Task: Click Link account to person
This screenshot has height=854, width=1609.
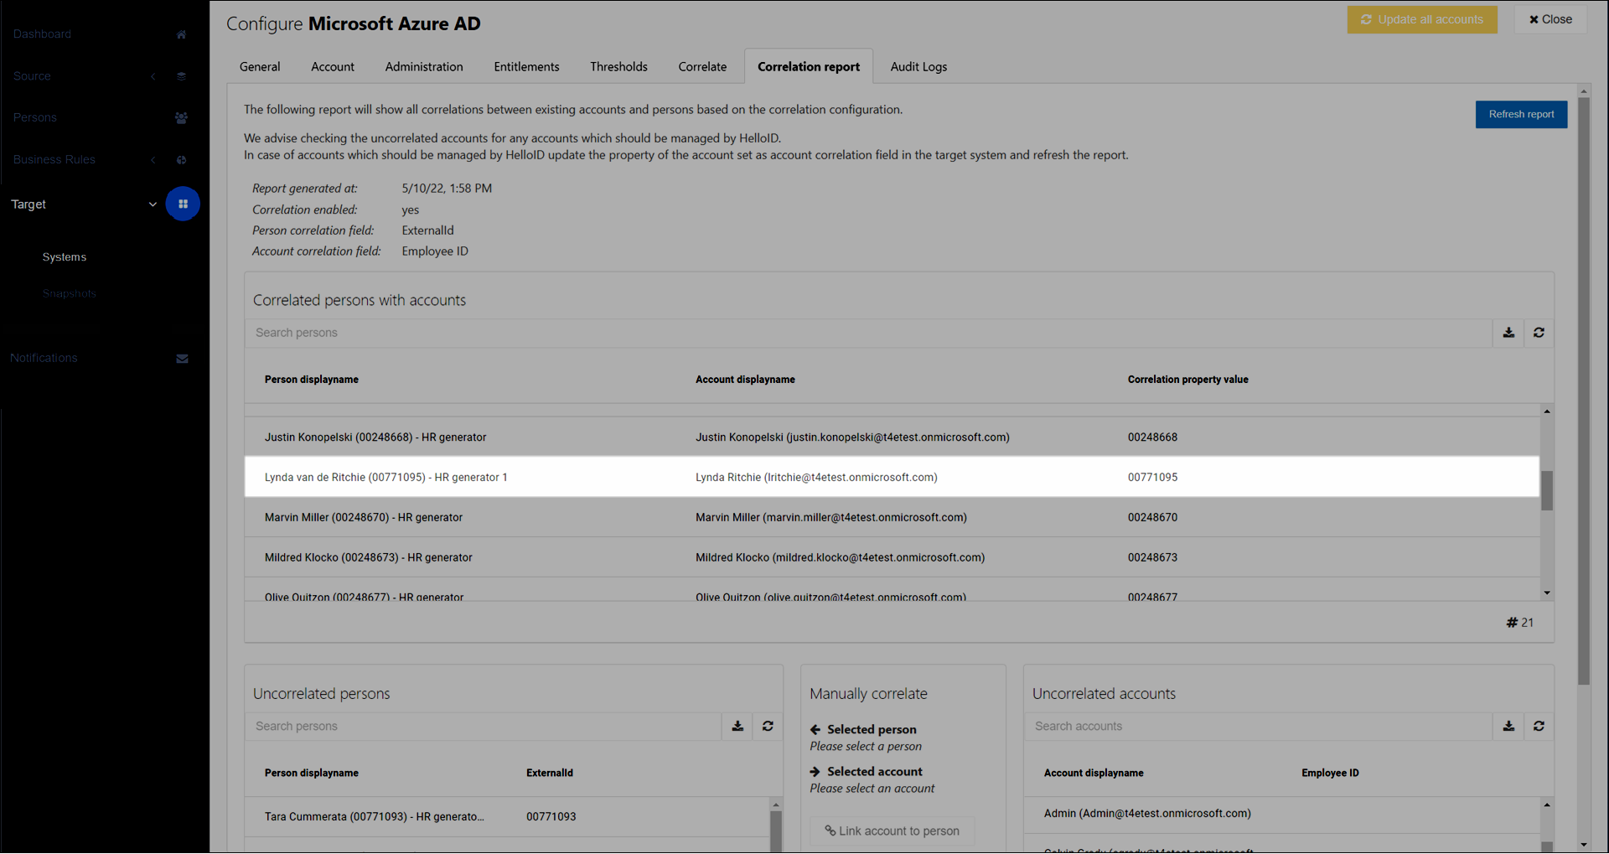Action: (892, 831)
